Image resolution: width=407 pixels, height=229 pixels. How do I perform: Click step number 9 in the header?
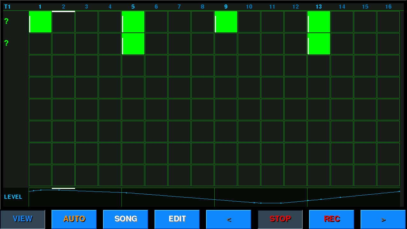(226, 6)
